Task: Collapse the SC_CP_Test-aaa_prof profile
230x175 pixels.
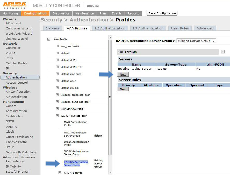Action: pyautogui.click(x=57, y=116)
